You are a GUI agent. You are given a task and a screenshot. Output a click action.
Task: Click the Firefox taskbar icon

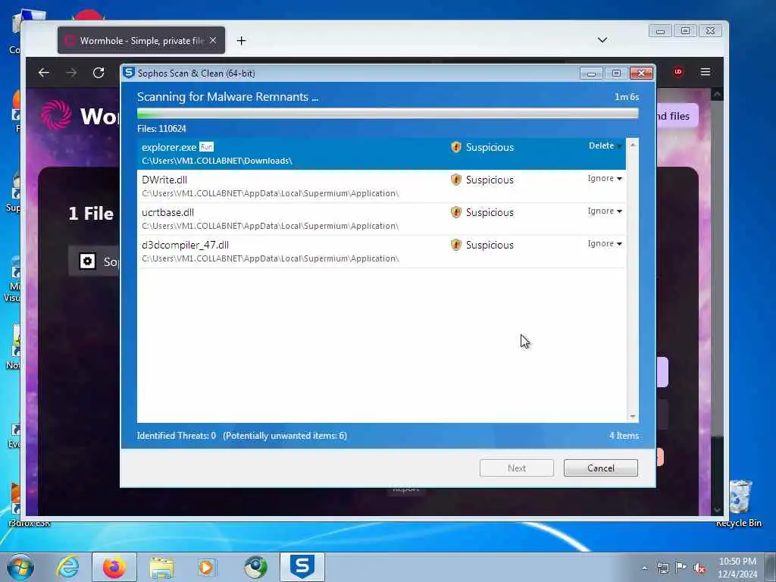coord(114,567)
